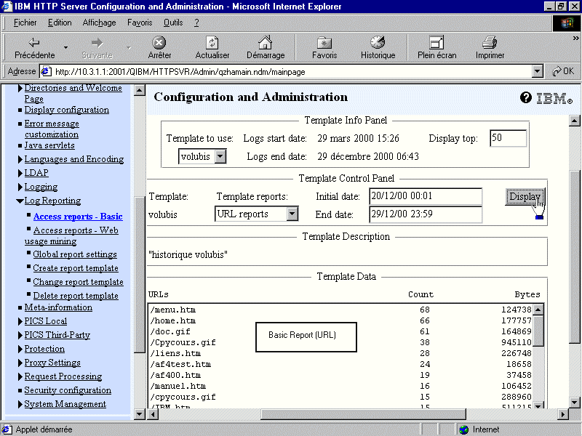The height and width of the screenshot is (436, 582).
Task: Open the Favoris toolbar folder icon
Action: pos(324,43)
